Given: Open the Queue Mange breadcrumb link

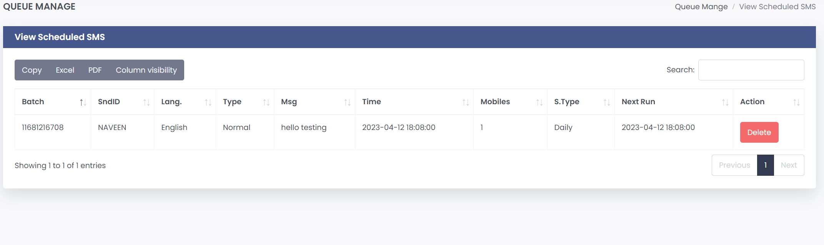Looking at the screenshot, I should pyautogui.click(x=701, y=7).
